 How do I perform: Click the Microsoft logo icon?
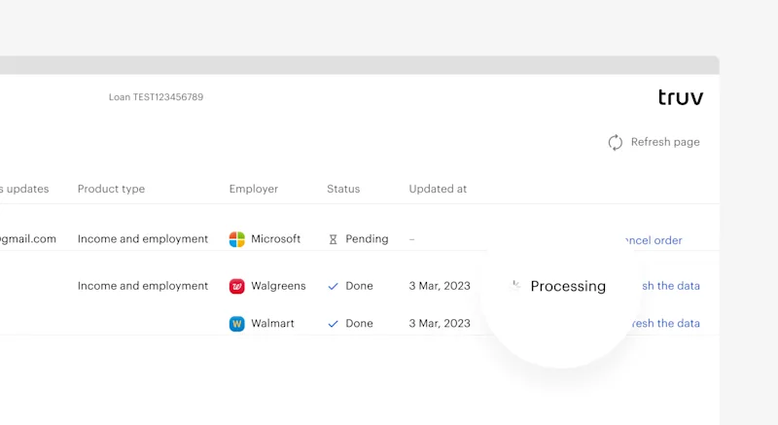point(236,239)
